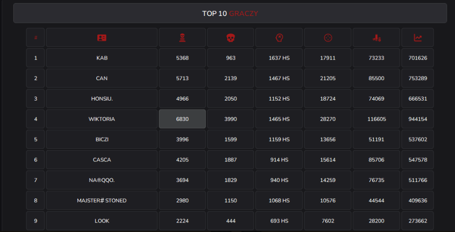Click the 914 HS cell

click(x=279, y=160)
